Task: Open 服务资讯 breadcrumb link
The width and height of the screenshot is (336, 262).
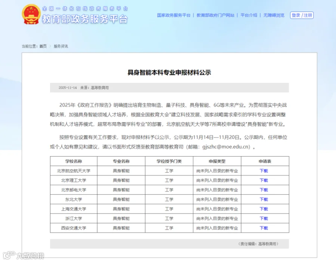Action: tap(60, 46)
